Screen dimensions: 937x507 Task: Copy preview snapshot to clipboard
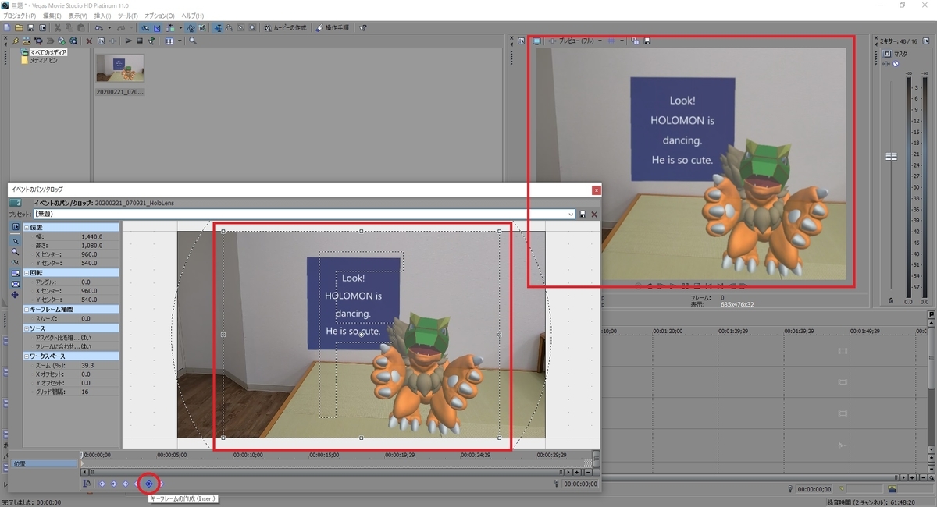tap(635, 41)
